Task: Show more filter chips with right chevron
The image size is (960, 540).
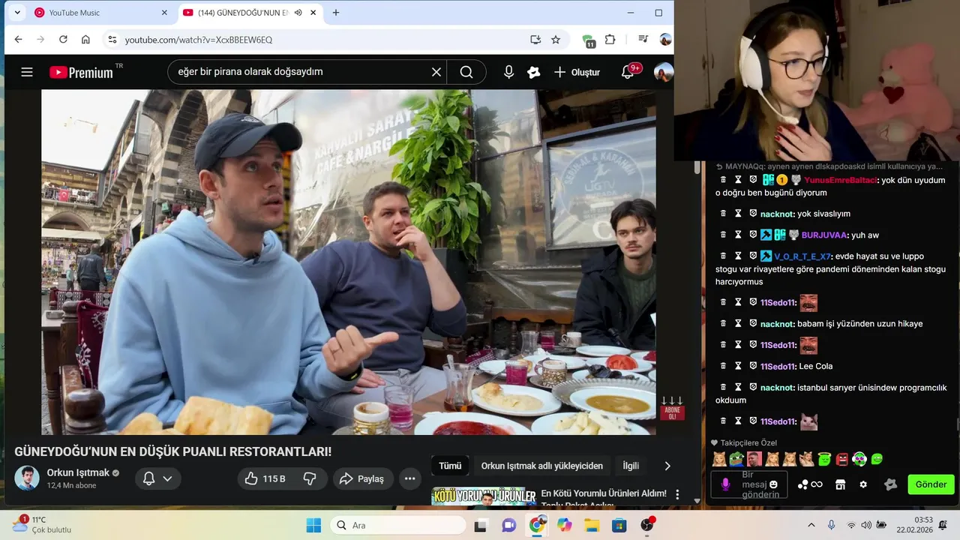Action: point(667,466)
